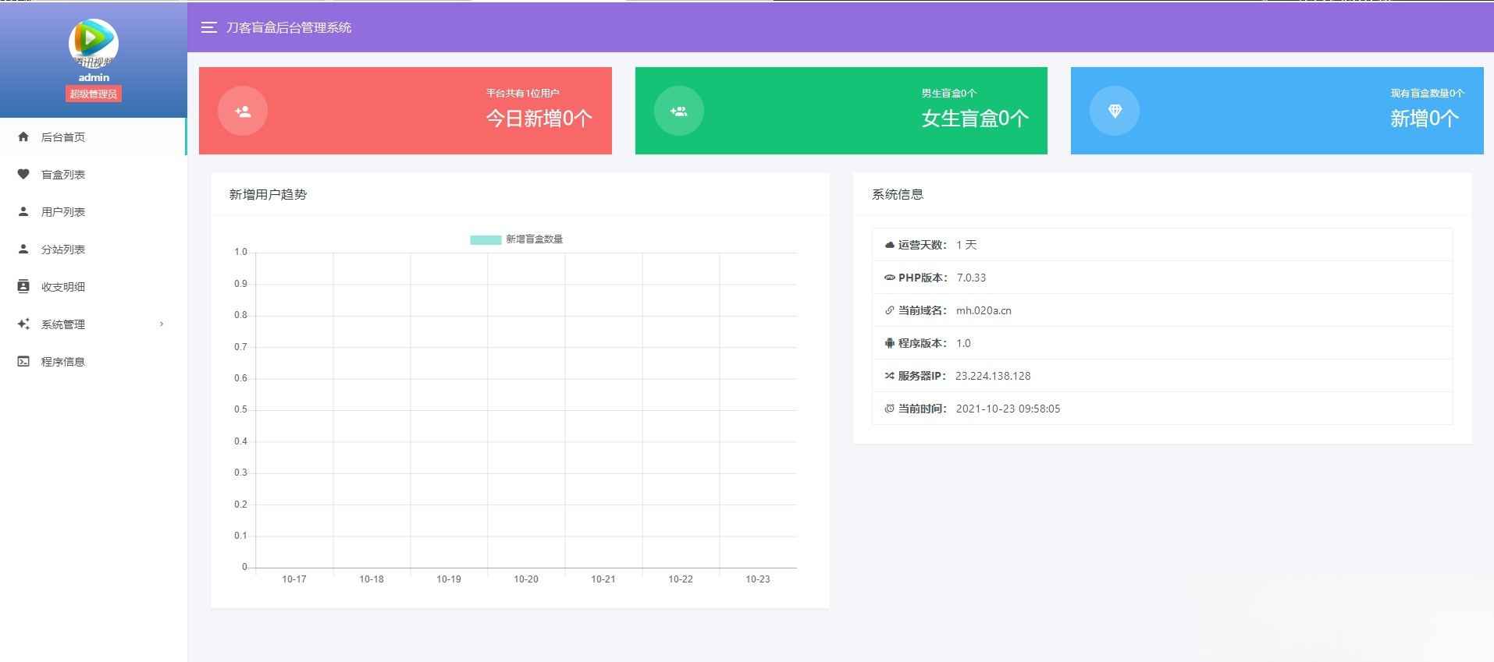Open the 用户列表 menu item

[63, 212]
